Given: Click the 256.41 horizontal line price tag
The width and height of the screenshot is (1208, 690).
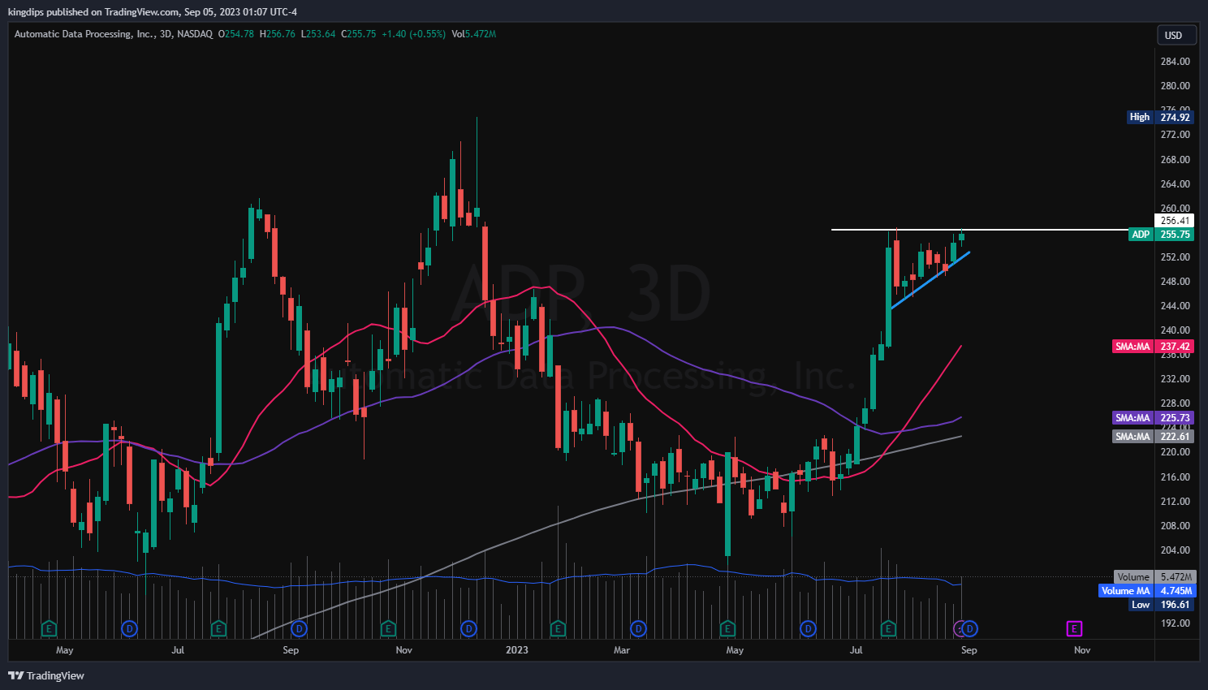Looking at the screenshot, I should coord(1175,221).
